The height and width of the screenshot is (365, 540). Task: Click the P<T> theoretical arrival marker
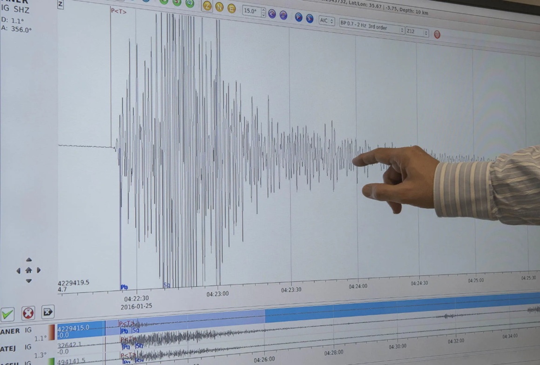point(118,11)
